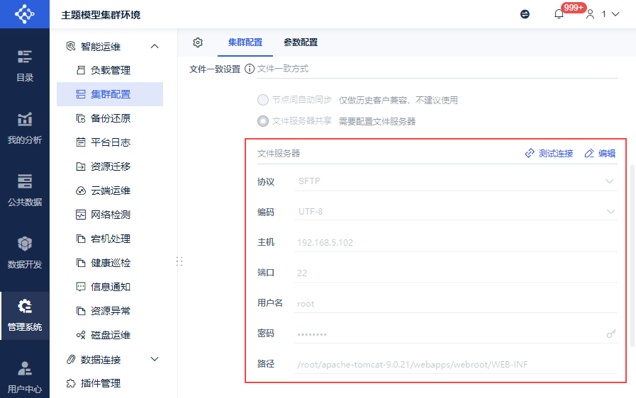The height and width of the screenshot is (398, 636).
Task: Open 云端运维 menu item
Action: 110,191
